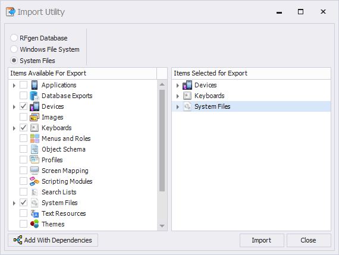This screenshot has height=255, width=339.
Task: Select Profiles in the available items list
Action: point(52,160)
